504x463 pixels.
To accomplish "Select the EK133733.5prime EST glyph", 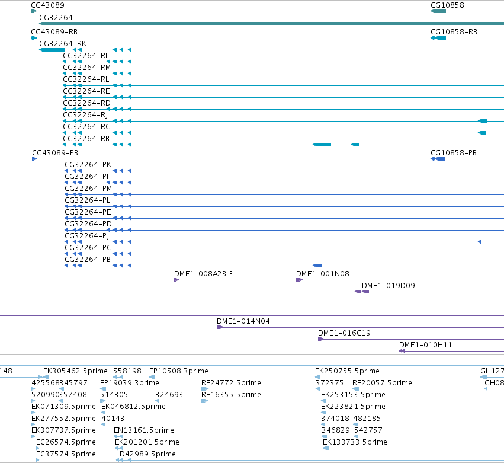I will pos(326,448).
